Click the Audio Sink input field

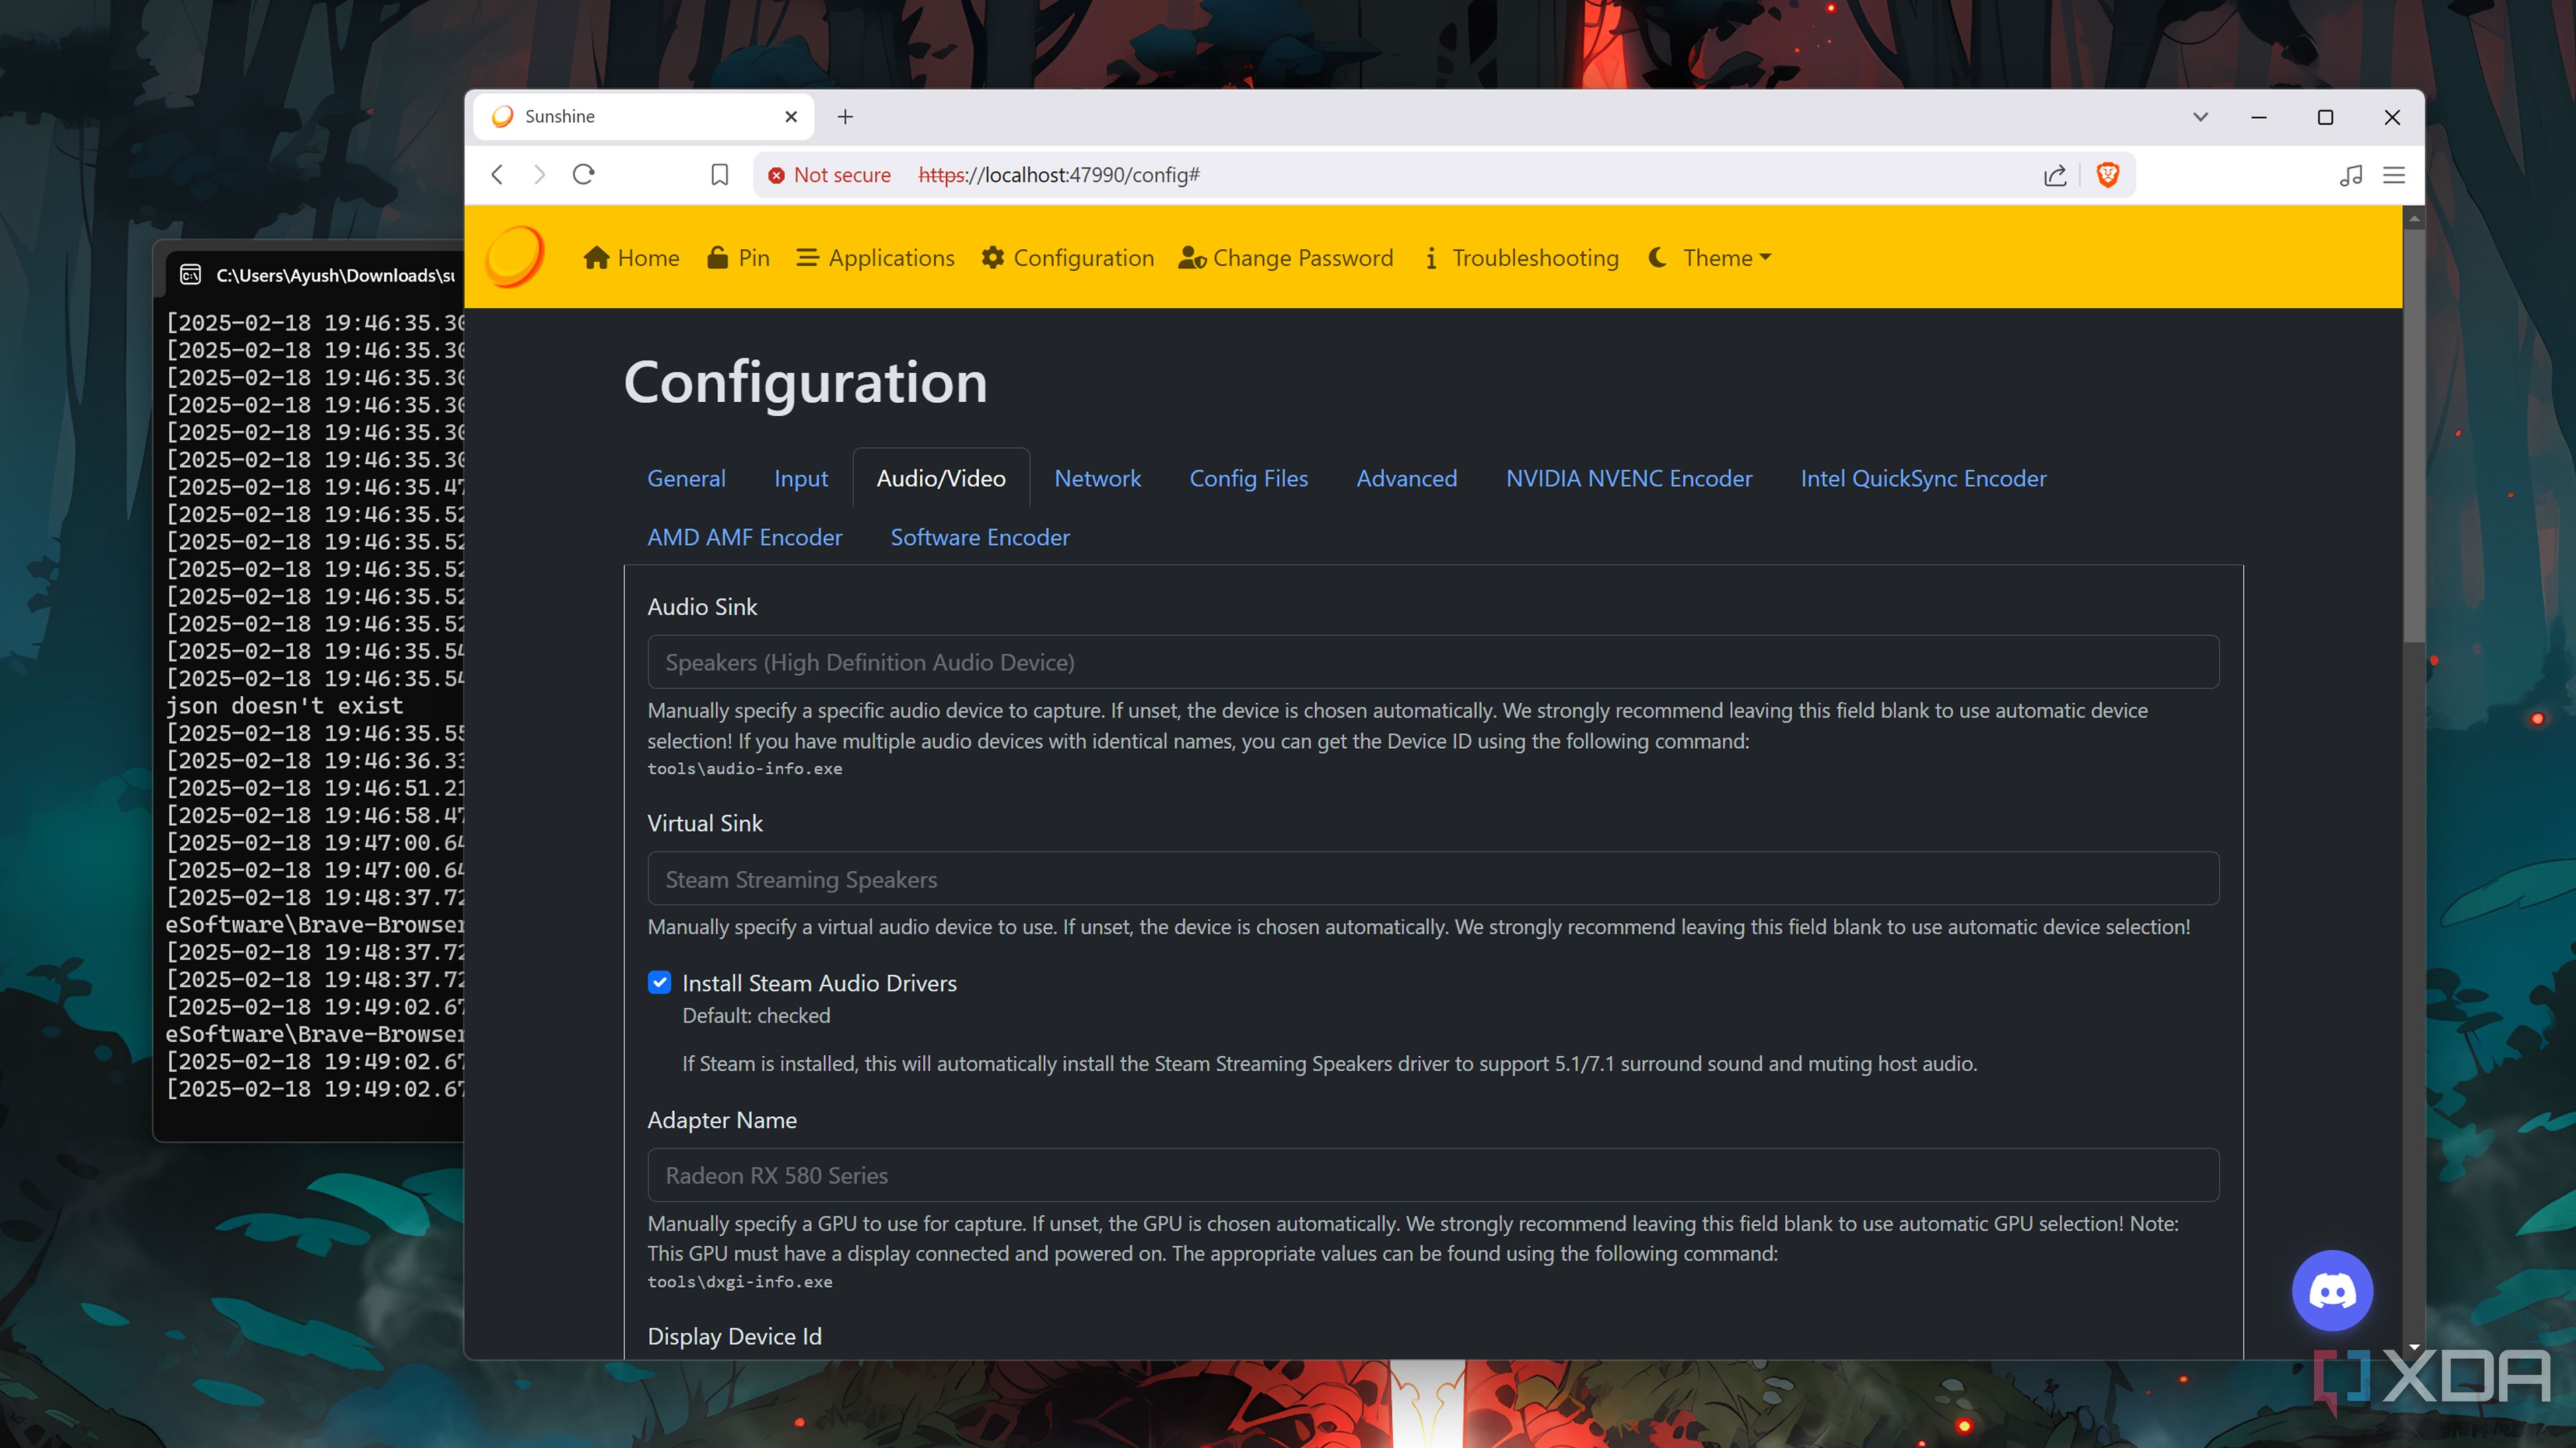click(x=1432, y=662)
